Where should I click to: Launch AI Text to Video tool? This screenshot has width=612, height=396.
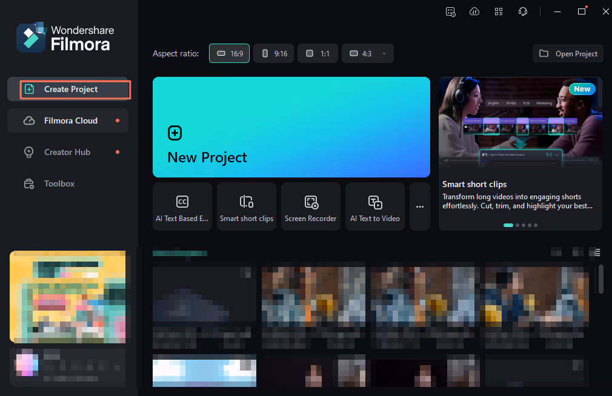pyautogui.click(x=375, y=206)
